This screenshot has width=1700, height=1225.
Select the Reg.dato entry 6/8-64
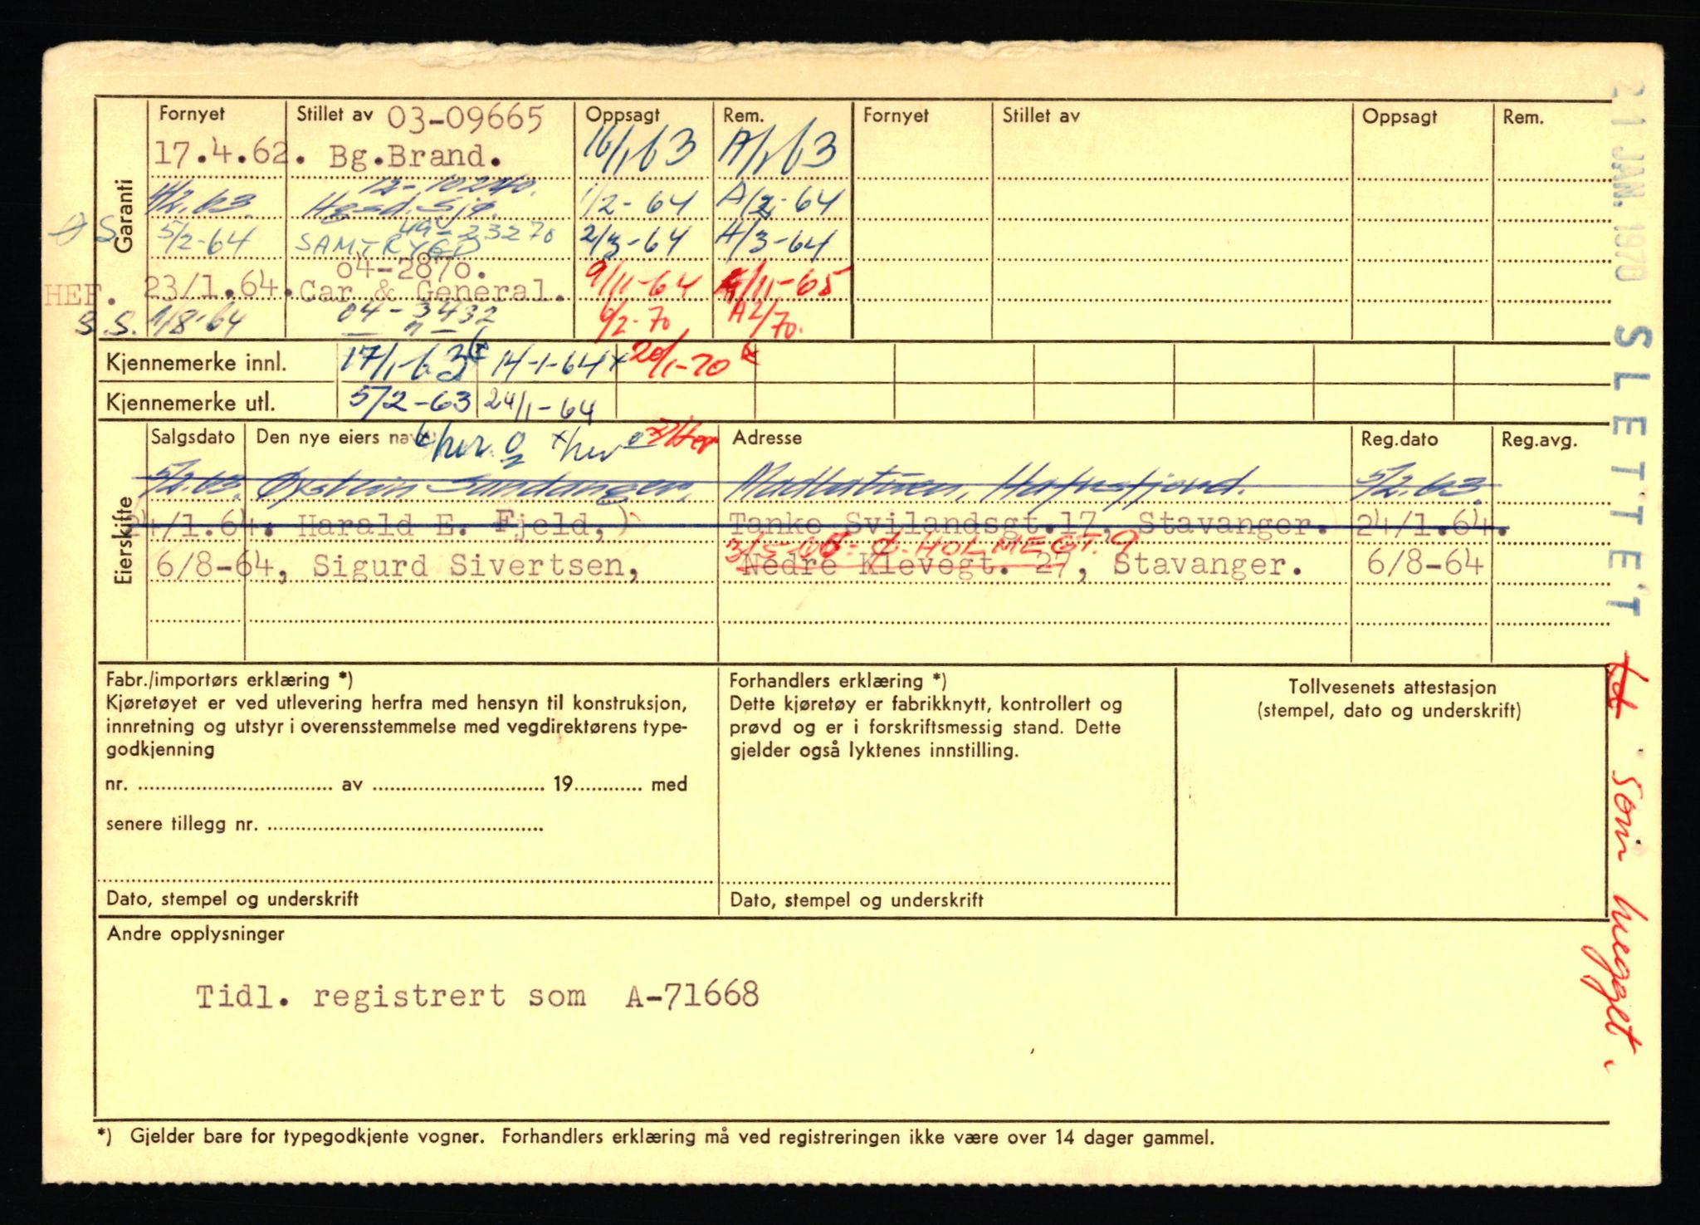1424,565
